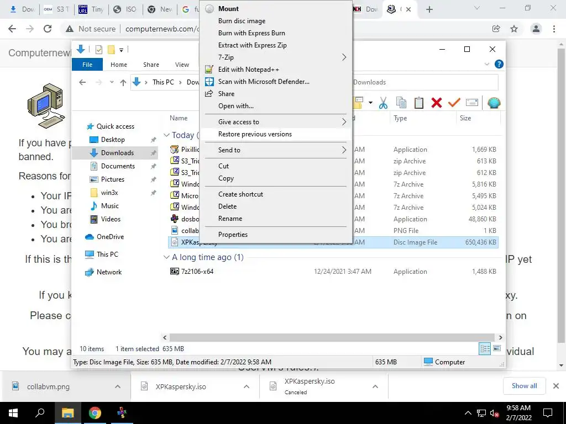Click the envelope email toolbar icon
Viewport: 566px width, 424px height.
click(x=472, y=103)
